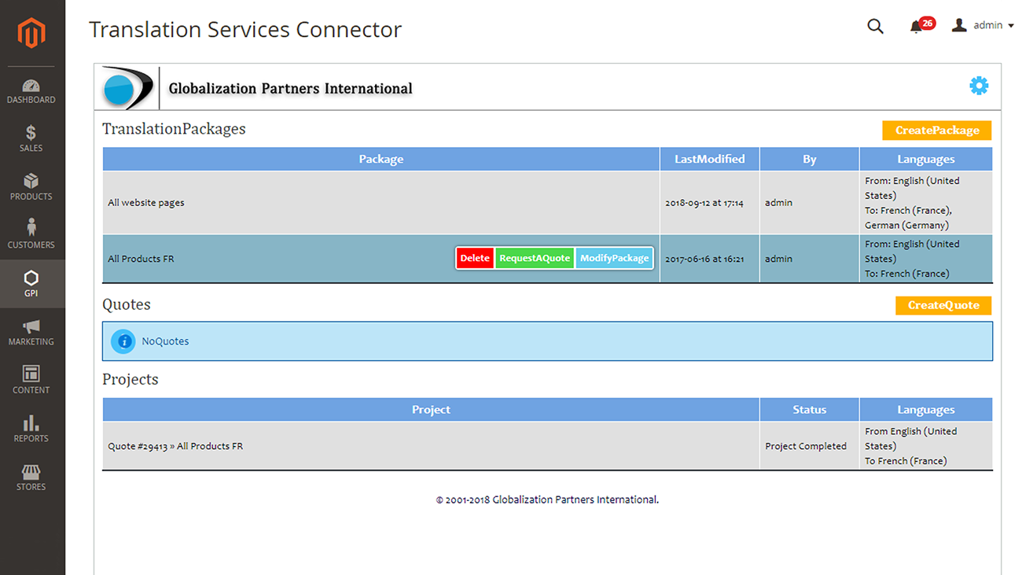Click the TranslationPackages Languages column header
The height and width of the screenshot is (575, 1022).
point(926,159)
